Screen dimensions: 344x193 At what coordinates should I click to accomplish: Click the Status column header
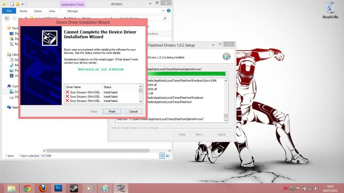pos(107,87)
